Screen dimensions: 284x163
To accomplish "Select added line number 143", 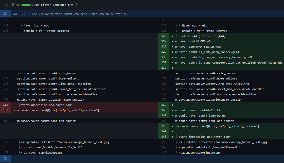I will pyautogui.click(x=164, y=126).
